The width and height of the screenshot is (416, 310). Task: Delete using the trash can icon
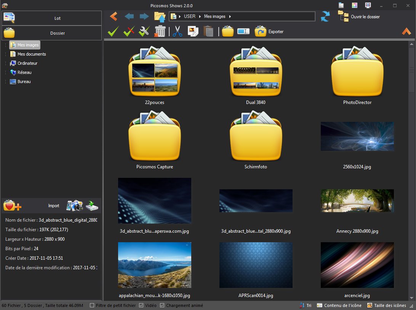160,31
